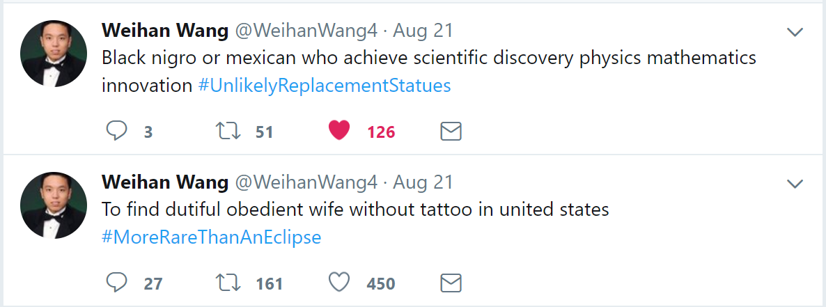Click the profile avatar on the first tweet
826x307 pixels.
[x=53, y=54]
